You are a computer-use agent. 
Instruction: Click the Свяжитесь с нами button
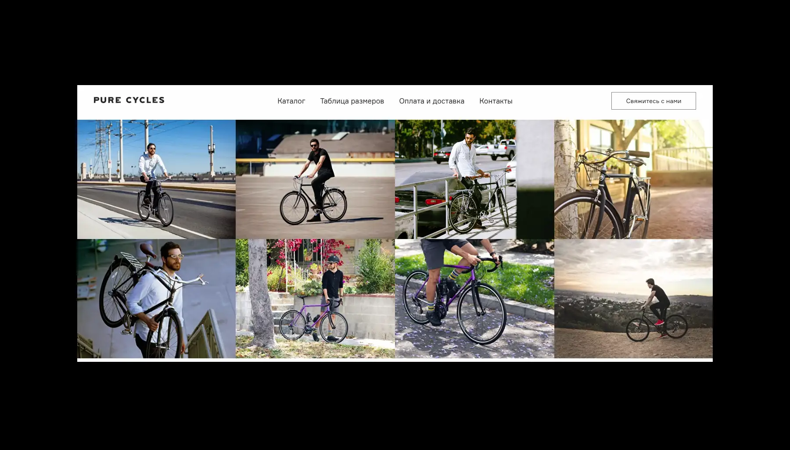pyautogui.click(x=654, y=101)
